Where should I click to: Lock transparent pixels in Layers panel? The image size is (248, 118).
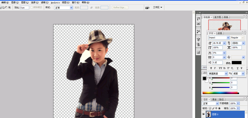coord(210,108)
